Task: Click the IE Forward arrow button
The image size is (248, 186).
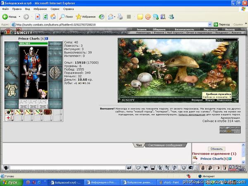Action: (26, 17)
